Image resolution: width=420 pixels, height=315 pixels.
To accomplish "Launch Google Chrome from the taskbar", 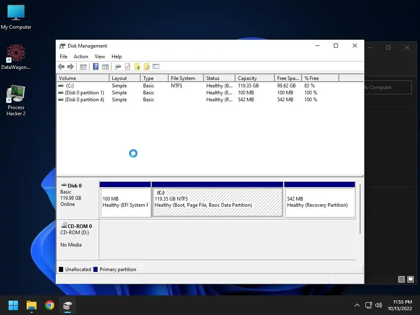I will coord(50,305).
